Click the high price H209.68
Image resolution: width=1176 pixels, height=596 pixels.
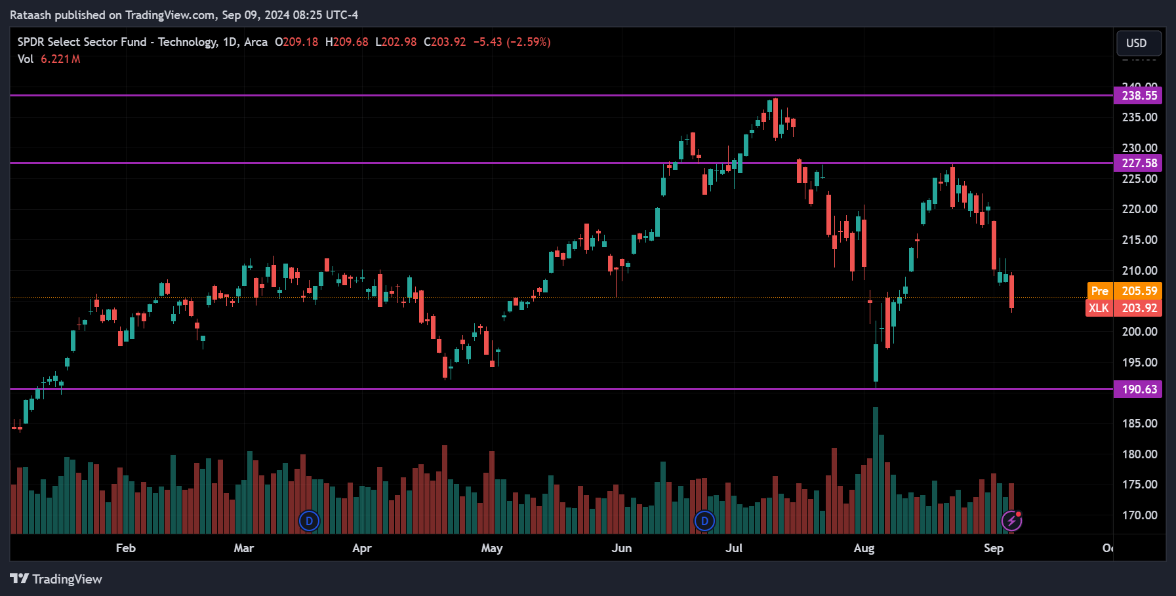point(347,42)
